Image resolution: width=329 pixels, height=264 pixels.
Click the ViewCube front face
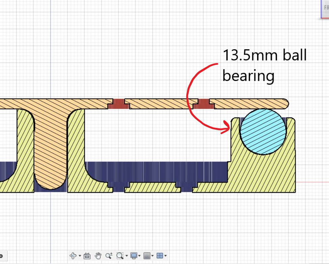tap(325, 8)
